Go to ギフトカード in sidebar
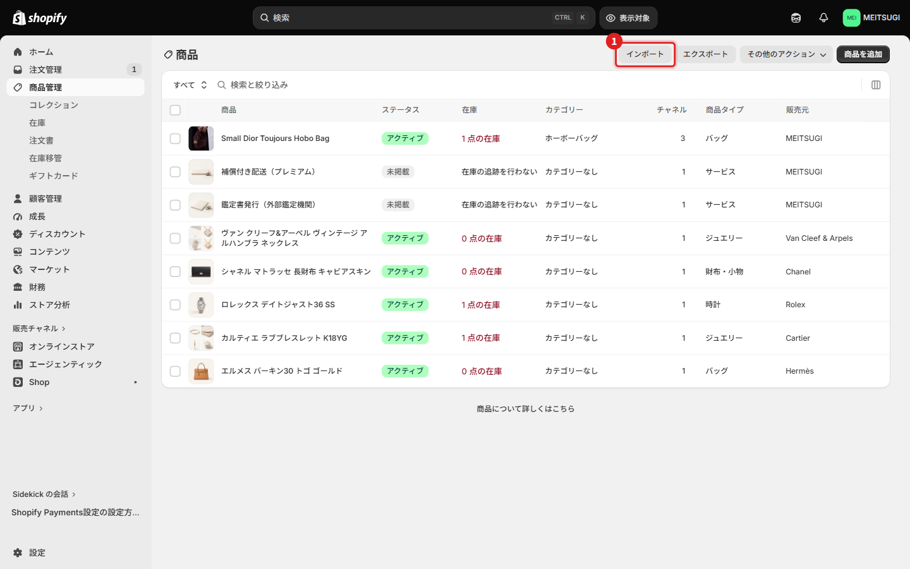This screenshot has width=910, height=569. (54, 176)
